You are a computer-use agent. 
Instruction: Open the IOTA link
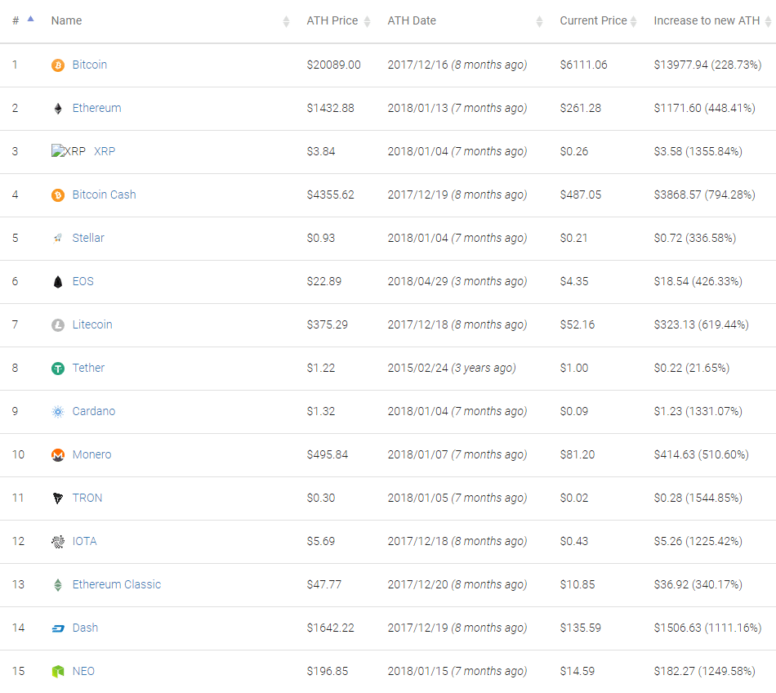[85, 541]
